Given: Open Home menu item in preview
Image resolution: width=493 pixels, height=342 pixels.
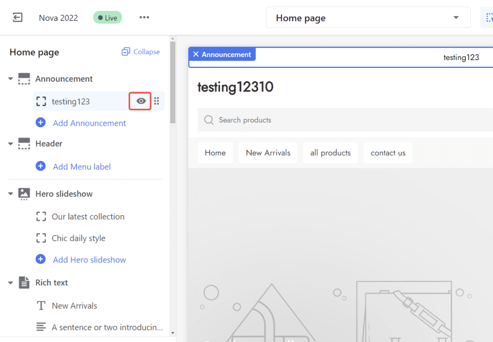Looking at the screenshot, I should coord(215,153).
